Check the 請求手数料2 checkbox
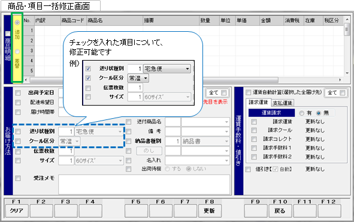The height and width of the screenshot is (222, 354). [x=254, y=157]
